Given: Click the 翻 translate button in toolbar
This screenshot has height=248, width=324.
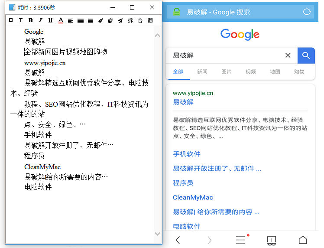Looking at the screenshot, I should (150, 20).
